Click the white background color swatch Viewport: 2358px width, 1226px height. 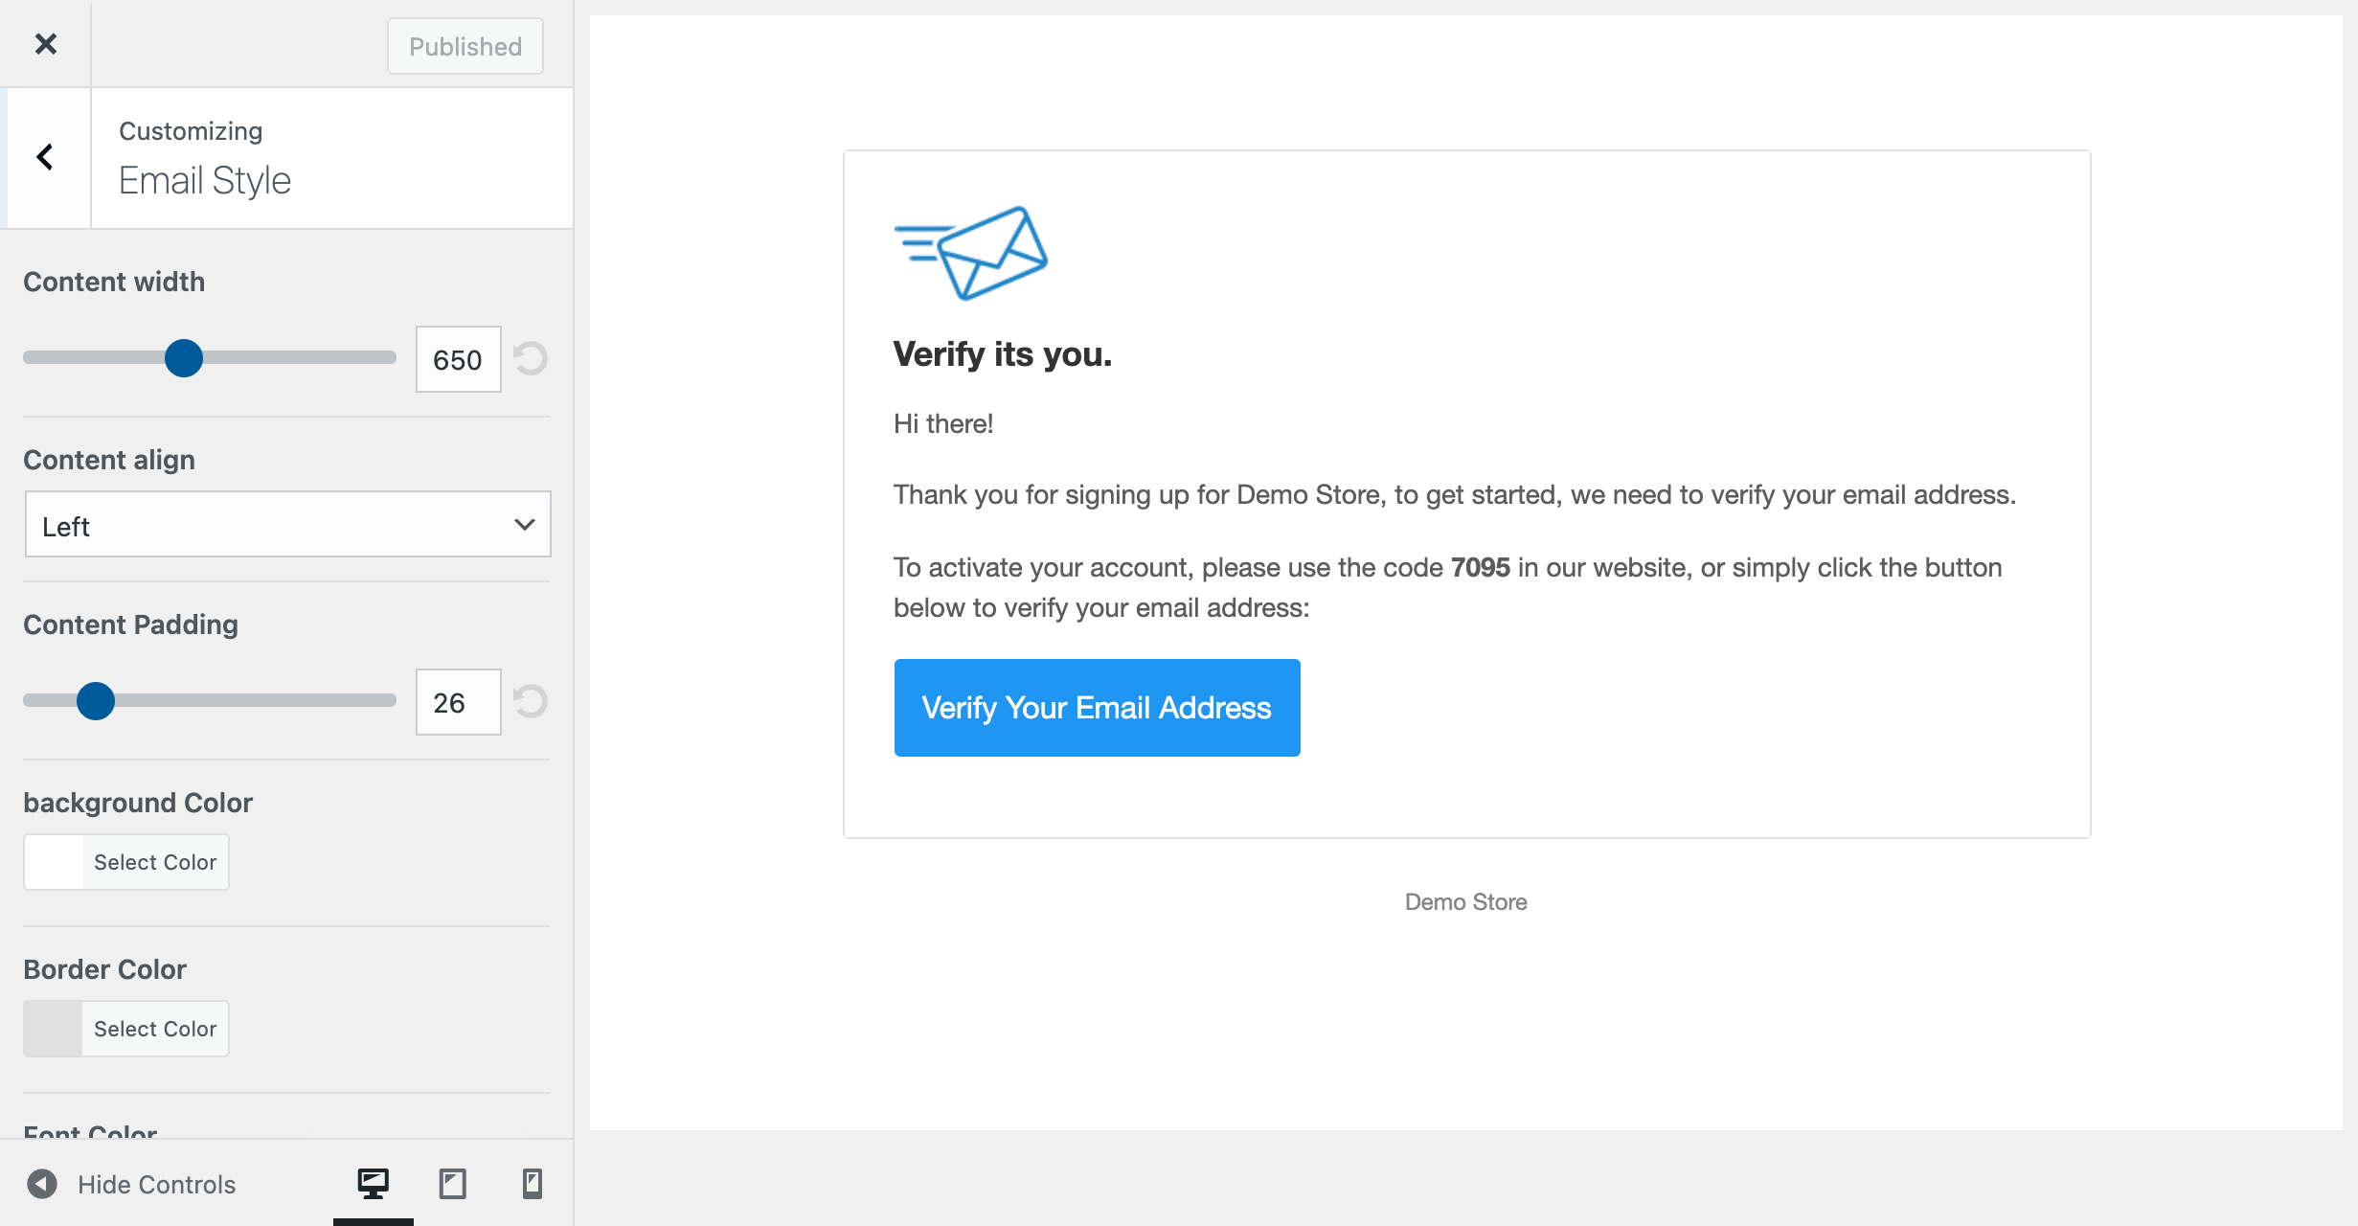click(x=52, y=861)
